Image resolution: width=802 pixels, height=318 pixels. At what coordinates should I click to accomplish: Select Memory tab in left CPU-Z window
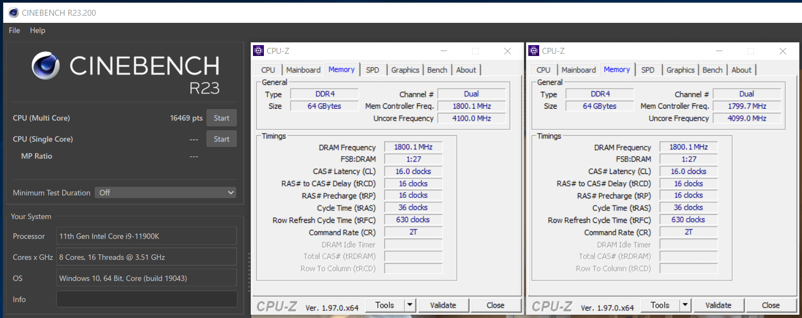[342, 70]
